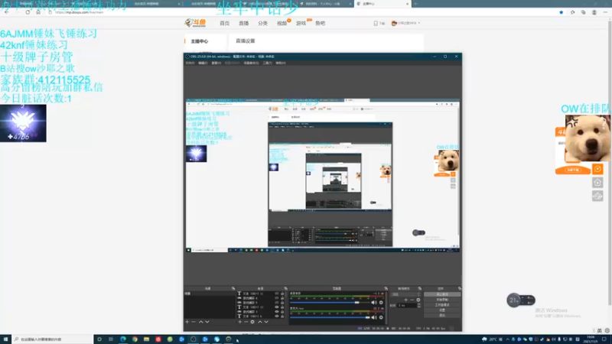Click 退出 button in OBS controls
The image size is (612, 344).
pyautogui.click(x=442, y=315)
